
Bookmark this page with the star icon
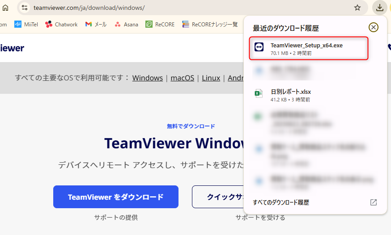357,8
